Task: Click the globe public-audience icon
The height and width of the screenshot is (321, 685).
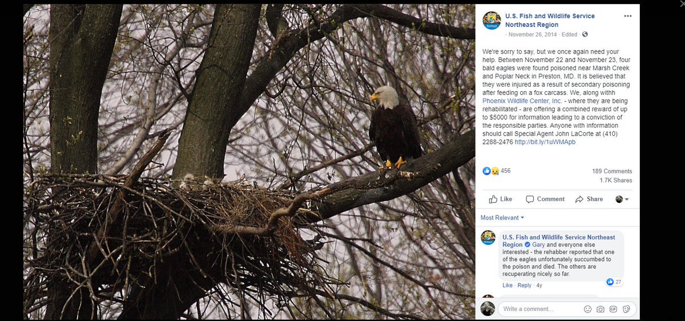Action: 585,35
